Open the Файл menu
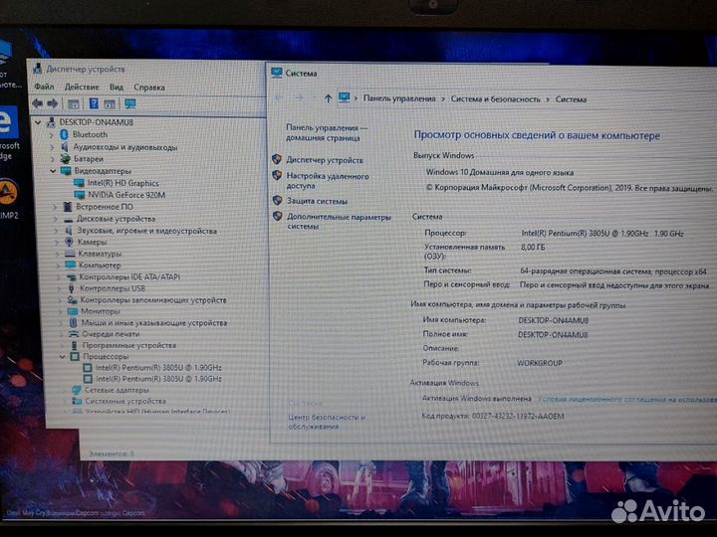This screenshot has height=537, width=717. [x=44, y=88]
